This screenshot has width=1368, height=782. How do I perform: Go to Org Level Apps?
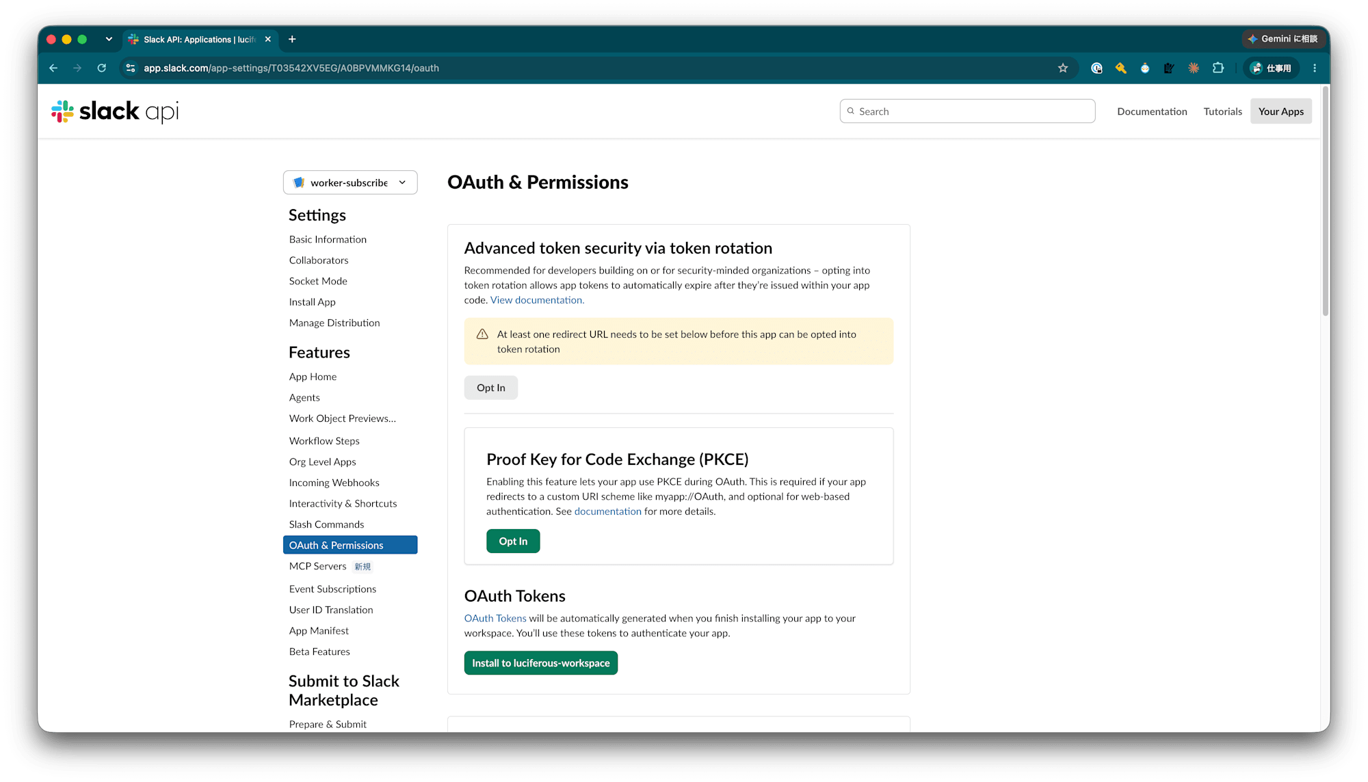pyautogui.click(x=322, y=462)
